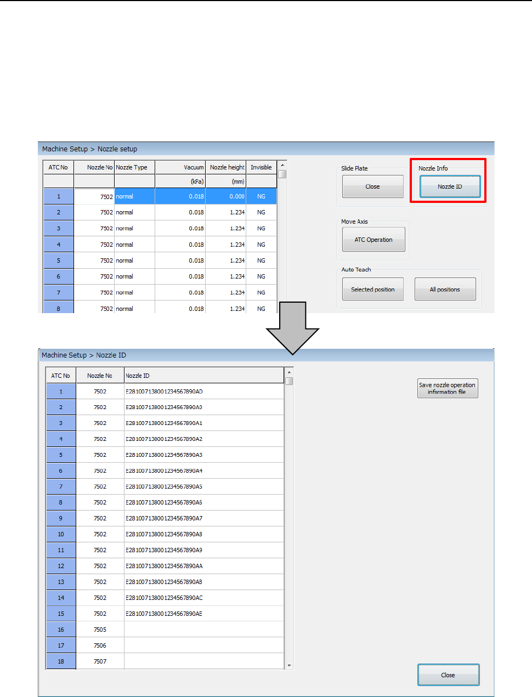Image resolution: width=532 pixels, height=697 pixels.
Task: Click NG invisible cell in ATC row 3
Action: (x=261, y=228)
